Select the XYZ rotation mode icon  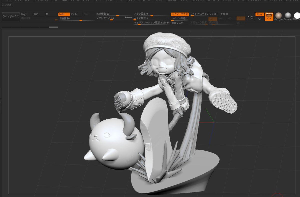(259, 14)
